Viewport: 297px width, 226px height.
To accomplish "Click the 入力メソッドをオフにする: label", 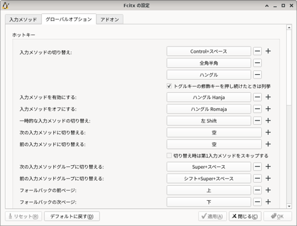I will click(x=48, y=109).
